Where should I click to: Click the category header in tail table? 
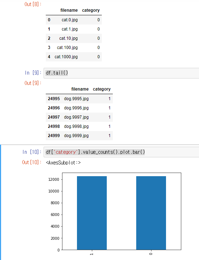[x=102, y=89]
